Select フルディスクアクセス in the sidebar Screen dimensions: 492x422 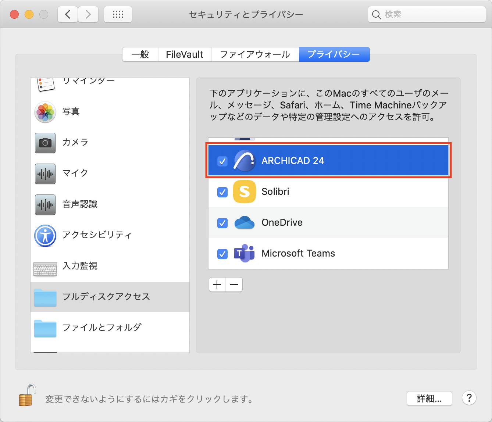pos(107,297)
